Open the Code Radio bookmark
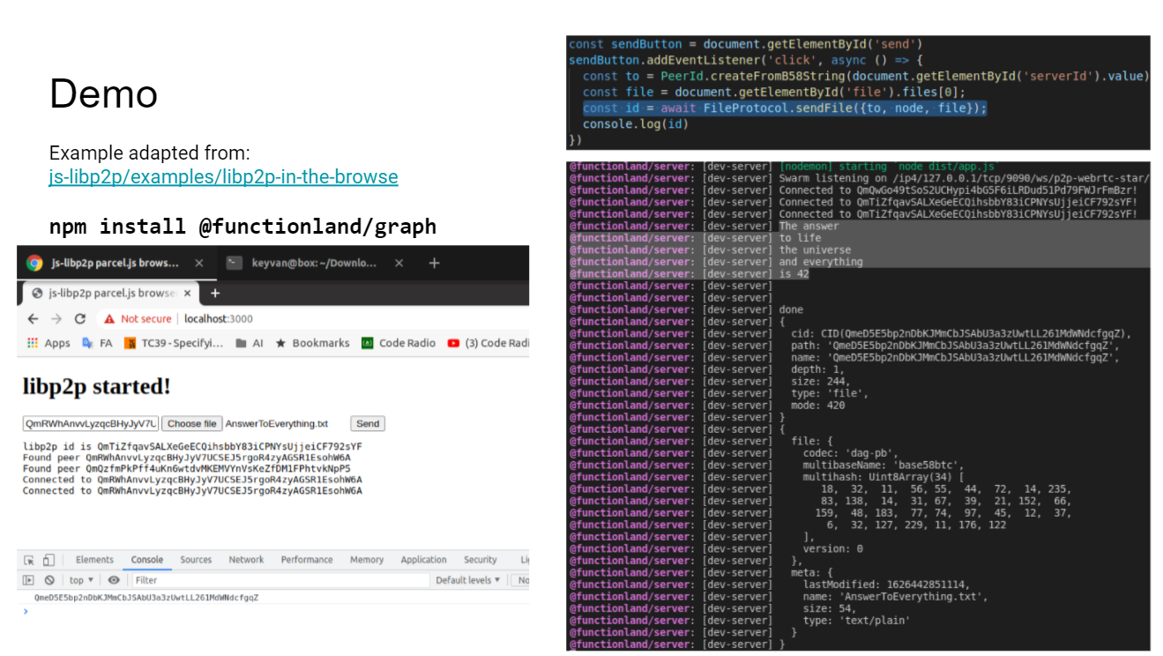The image size is (1163, 656). 399,343
